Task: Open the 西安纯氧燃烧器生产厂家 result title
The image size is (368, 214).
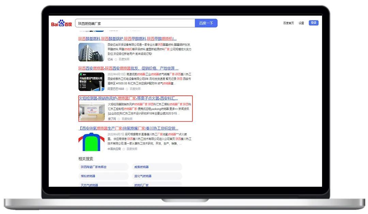Action: pyautogui.click(x=128, y=128)
